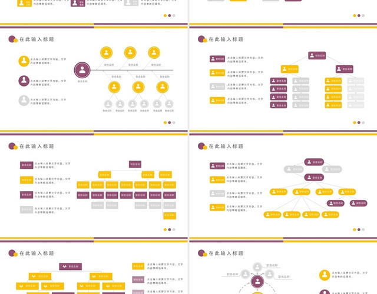The image size is (377, 294).
Task: Click purple root box with group icon in bottom chart
Action: 71,266
